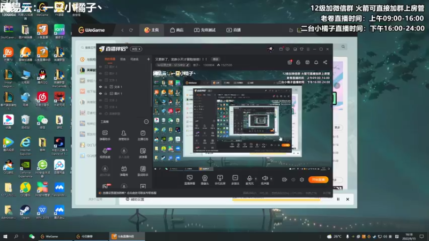Viewport: 429px width, 241px height.
Task: Show the hidden 文本 3 layer
Action: (x=100, y=80)
